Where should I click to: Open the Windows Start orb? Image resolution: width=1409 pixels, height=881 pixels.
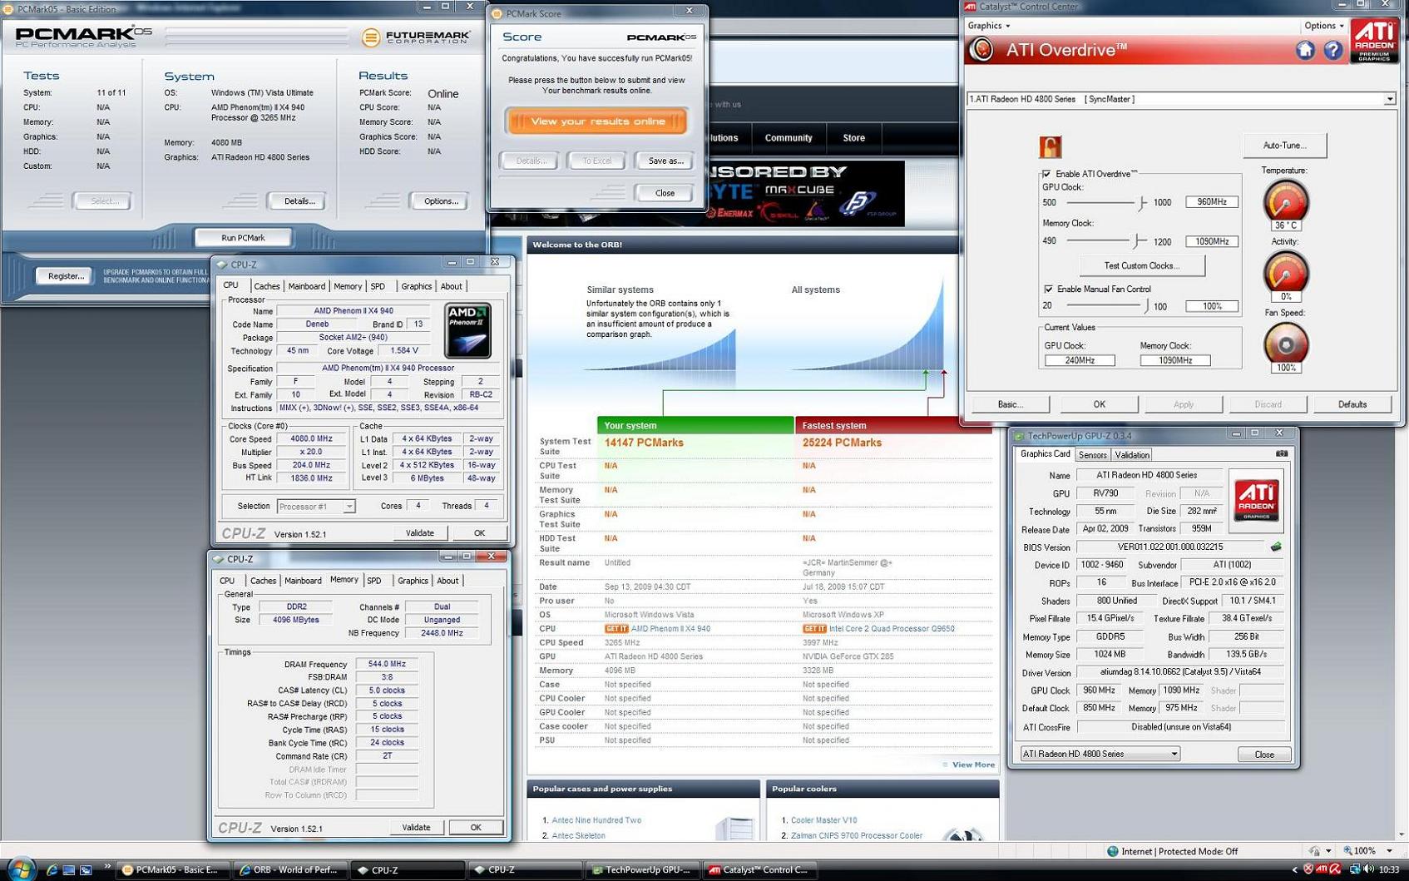[21, 869]
